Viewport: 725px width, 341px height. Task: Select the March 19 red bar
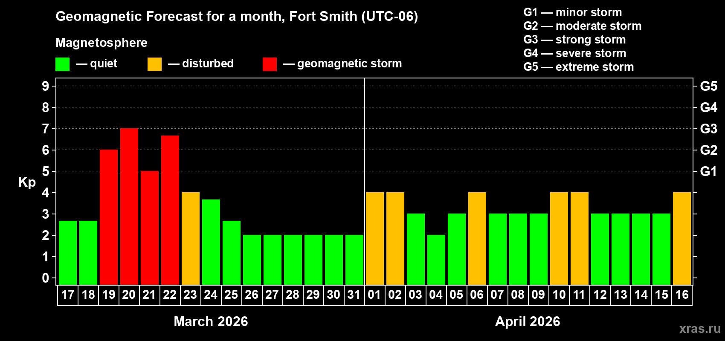pos(109,217)
